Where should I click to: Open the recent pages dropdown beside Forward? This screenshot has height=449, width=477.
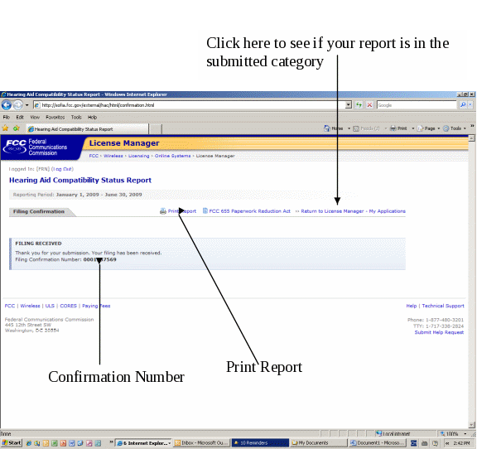[x=27, y=105]
